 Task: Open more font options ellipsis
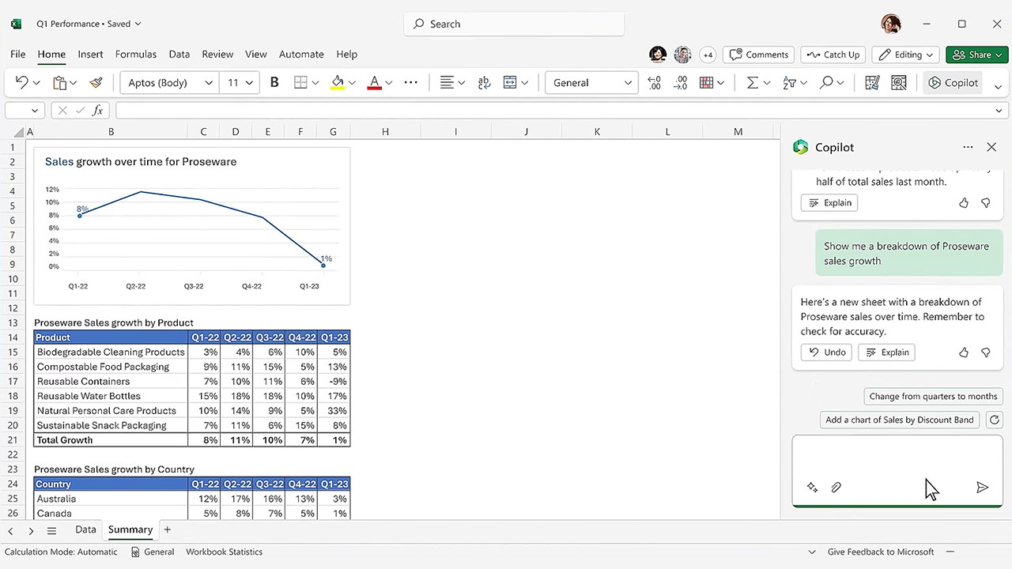(x=410, y=82)
